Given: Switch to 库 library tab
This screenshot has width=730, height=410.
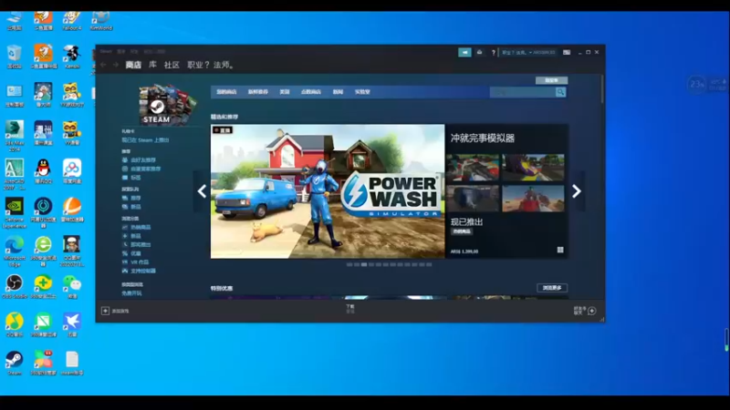Looking at the screenshot, I should (x=152, y=65).
